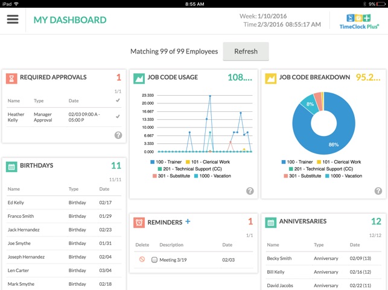Toggle 100 - Trainer legend in usage chart
This screenshot has width=388, height=290.
pyautogui.click(x=167, y=162)
